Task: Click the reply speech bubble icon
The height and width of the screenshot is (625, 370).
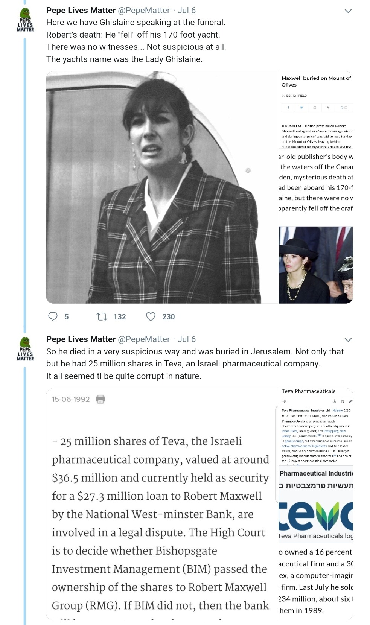Action: [53, 316]
